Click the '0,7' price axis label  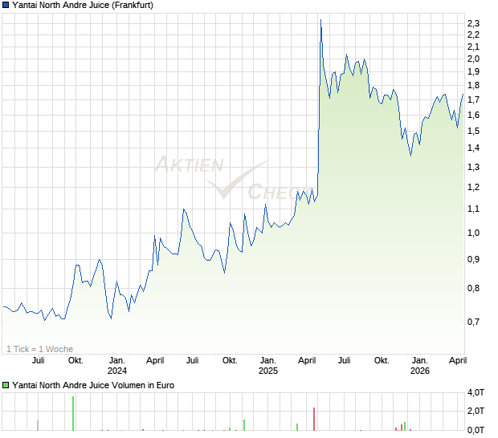(x=473, y=322)
